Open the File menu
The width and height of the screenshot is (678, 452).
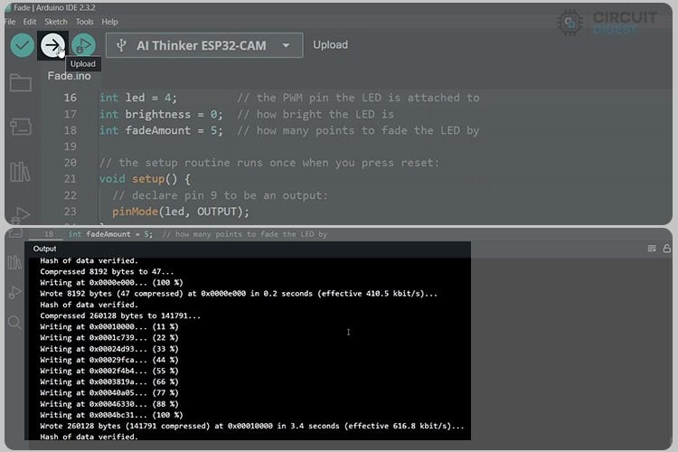click(10, 21)
